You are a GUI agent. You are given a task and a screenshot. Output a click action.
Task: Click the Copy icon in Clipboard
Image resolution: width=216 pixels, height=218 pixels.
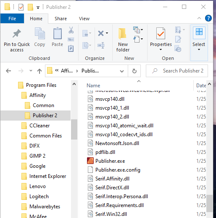(40, 33)
